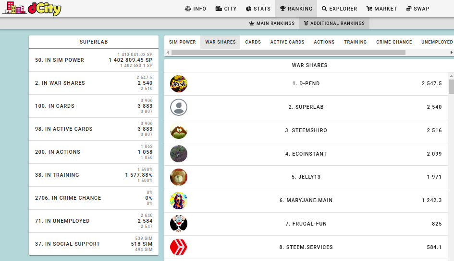The height and width of the screenshot is (261, 454).
Task: Click the medal icon beside ADDITIONAL RANKINGS
Action: (x=306, y=23)
